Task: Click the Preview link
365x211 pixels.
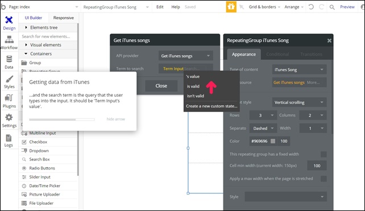Action: 347,7
